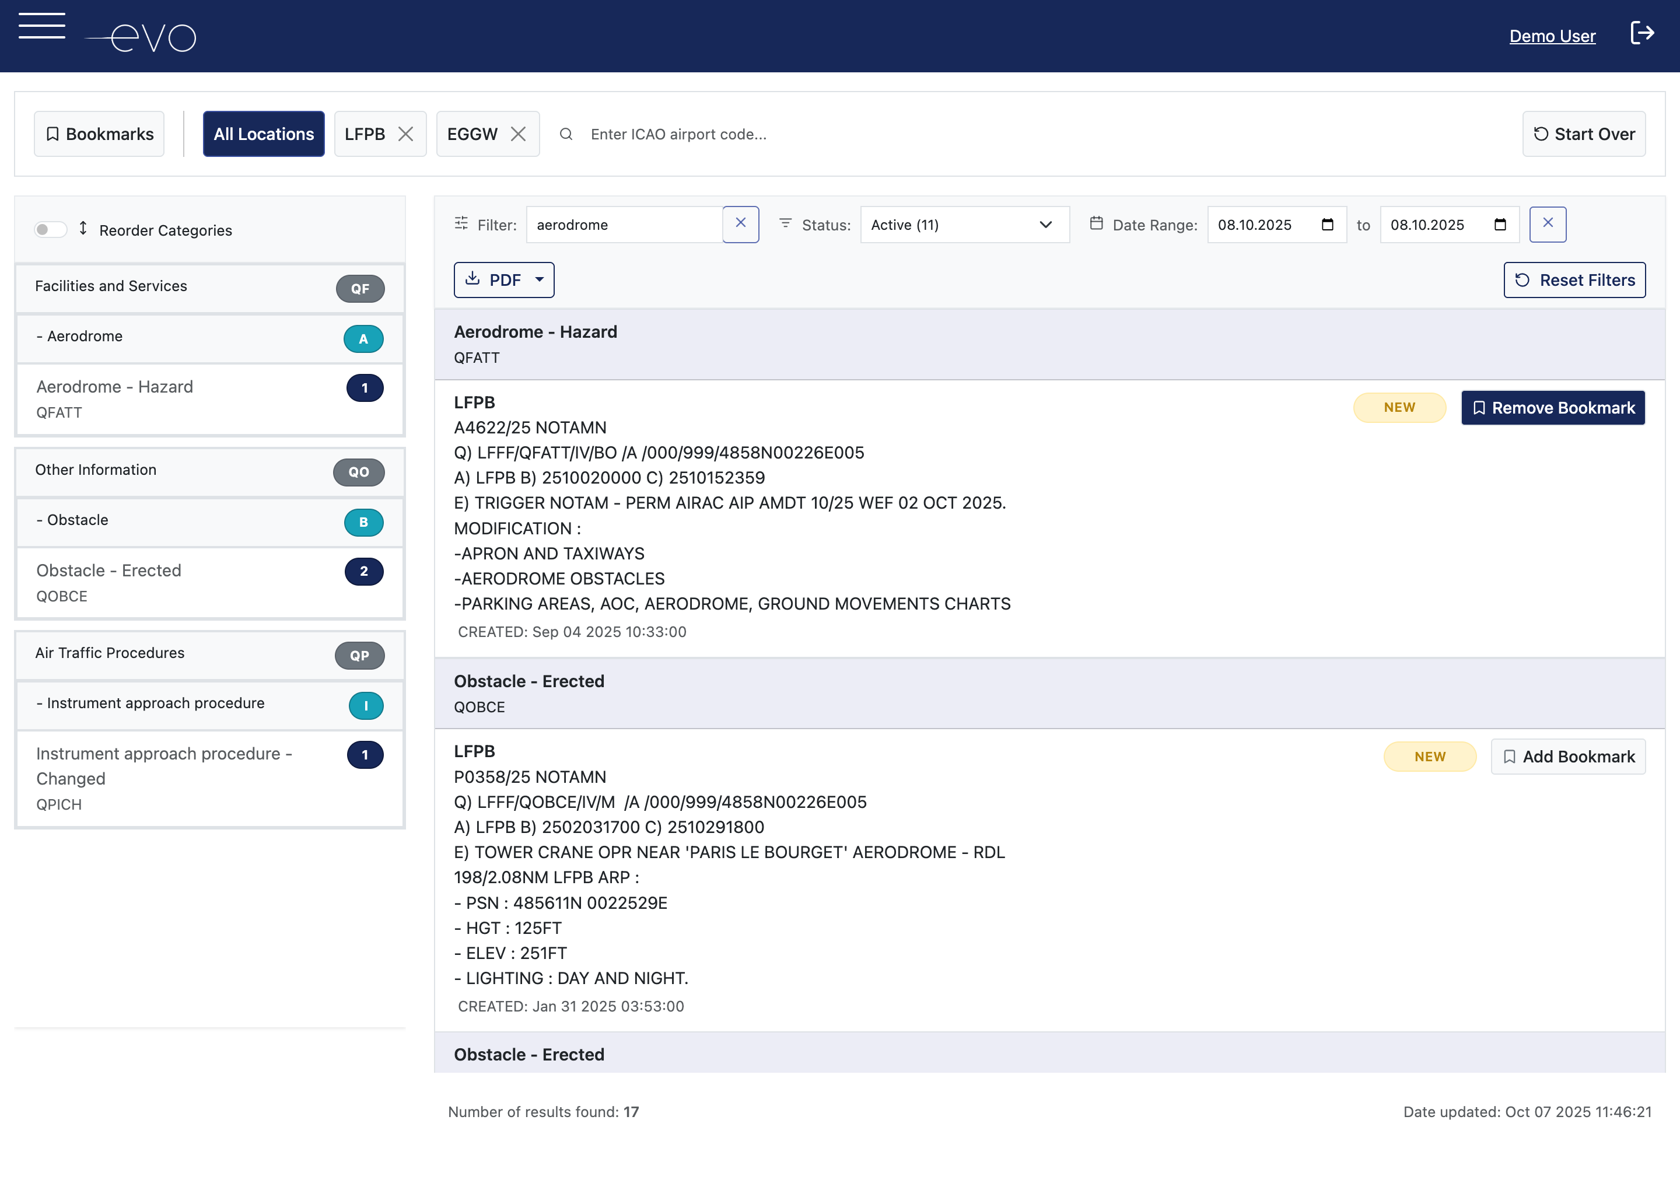Open the Status dropdown showing Active
Image resolution: width=1680 pixels, height=1197 pixels.
click(964, 225)
